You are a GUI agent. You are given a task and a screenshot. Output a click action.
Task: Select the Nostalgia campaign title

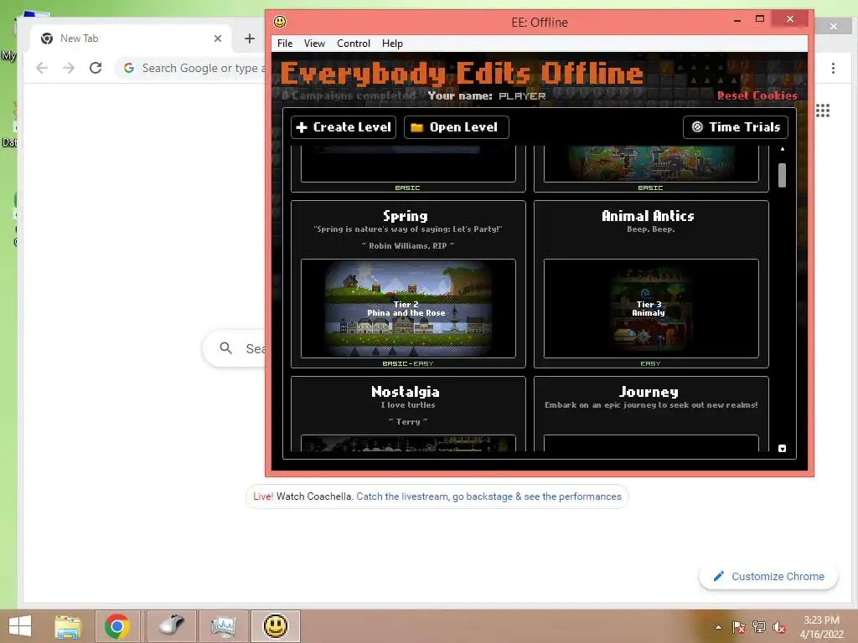coord(406,392)
